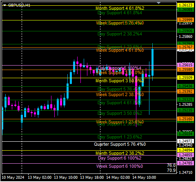Image resolution: width=196 pixels, height=182 pixels.
Task: Click the 1.24710 price scale value
Action: [186, 173]
